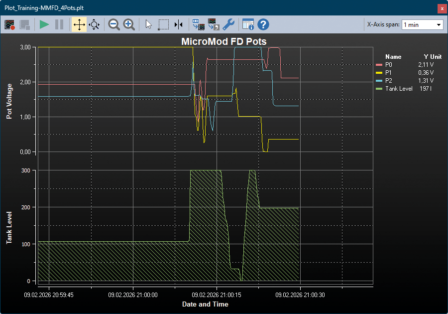Click the export plot to CSV icon
Image resolution: width=448 pixels, height=314 pixels.
pos(214,24)
